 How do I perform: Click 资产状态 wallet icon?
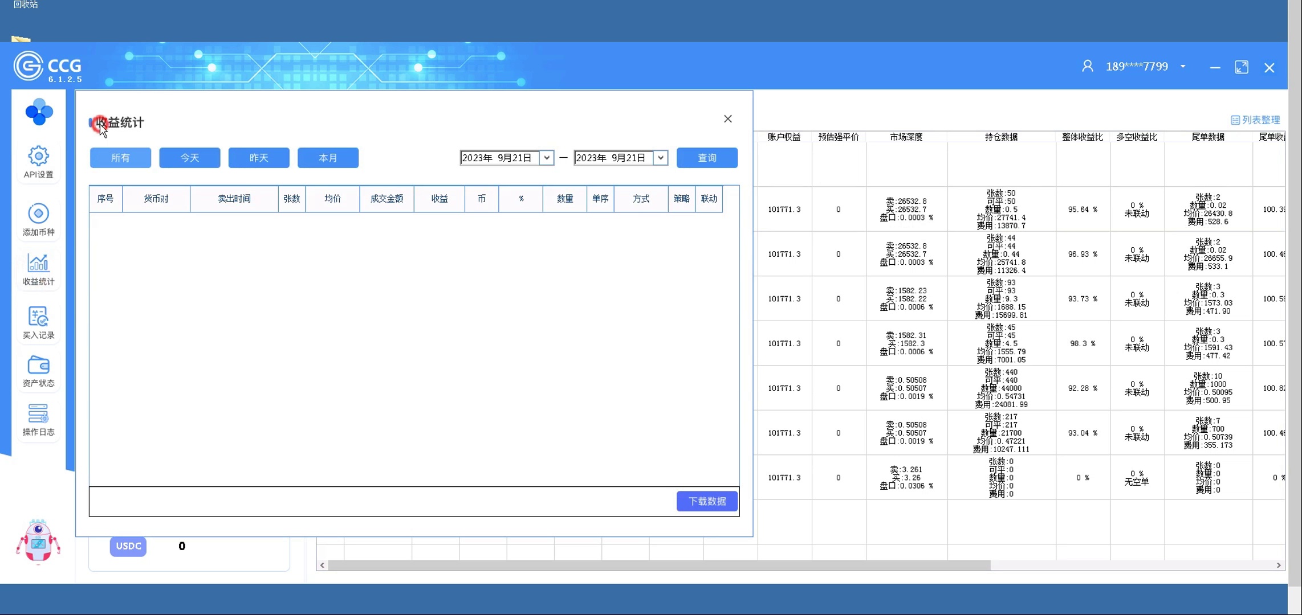click(x=38, y=365)
